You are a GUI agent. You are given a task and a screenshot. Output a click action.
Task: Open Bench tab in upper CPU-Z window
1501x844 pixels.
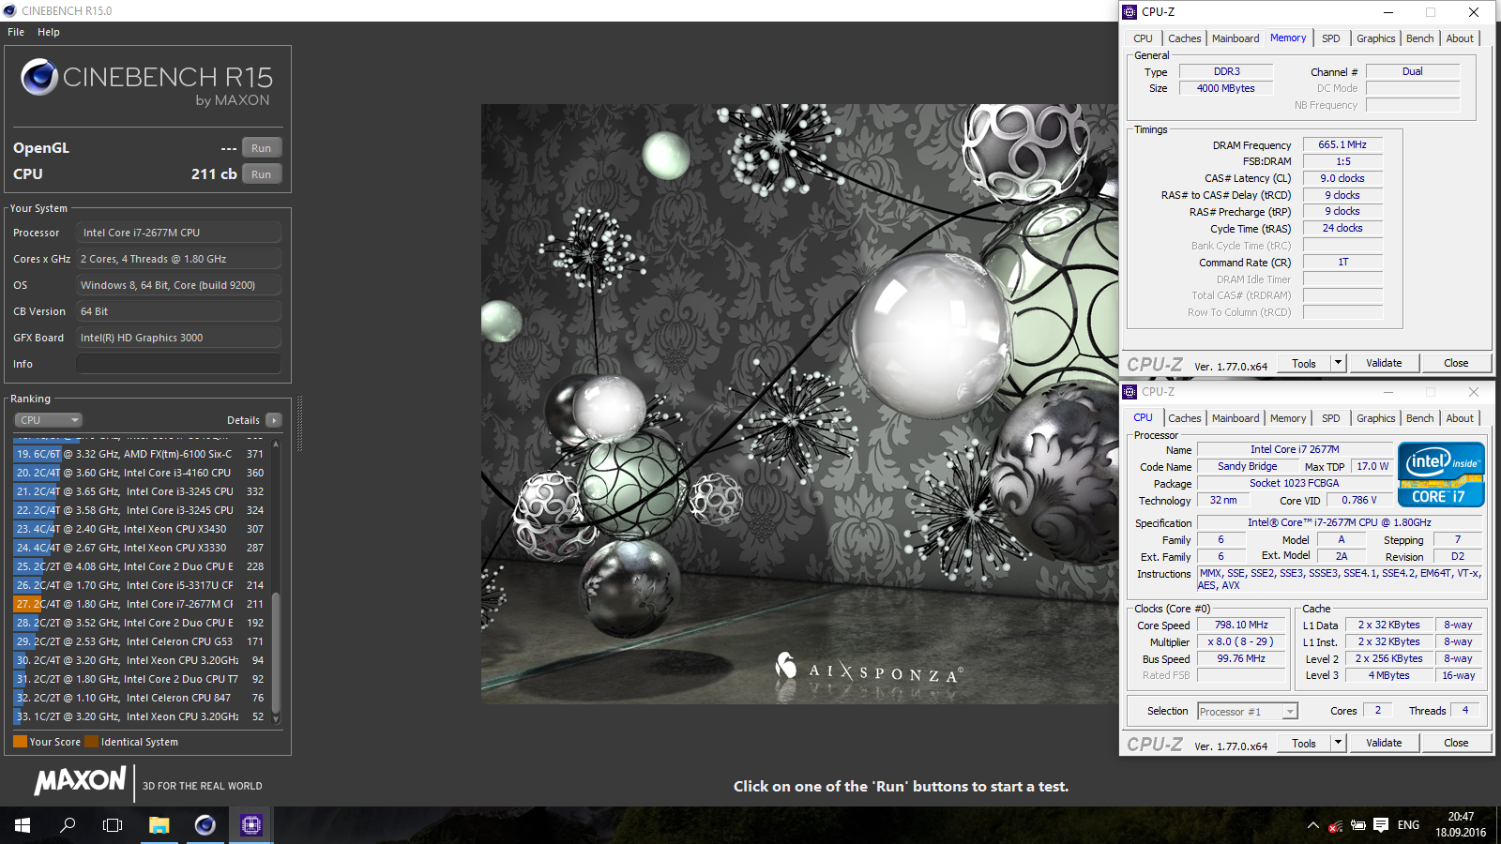tap(1419, 38)
